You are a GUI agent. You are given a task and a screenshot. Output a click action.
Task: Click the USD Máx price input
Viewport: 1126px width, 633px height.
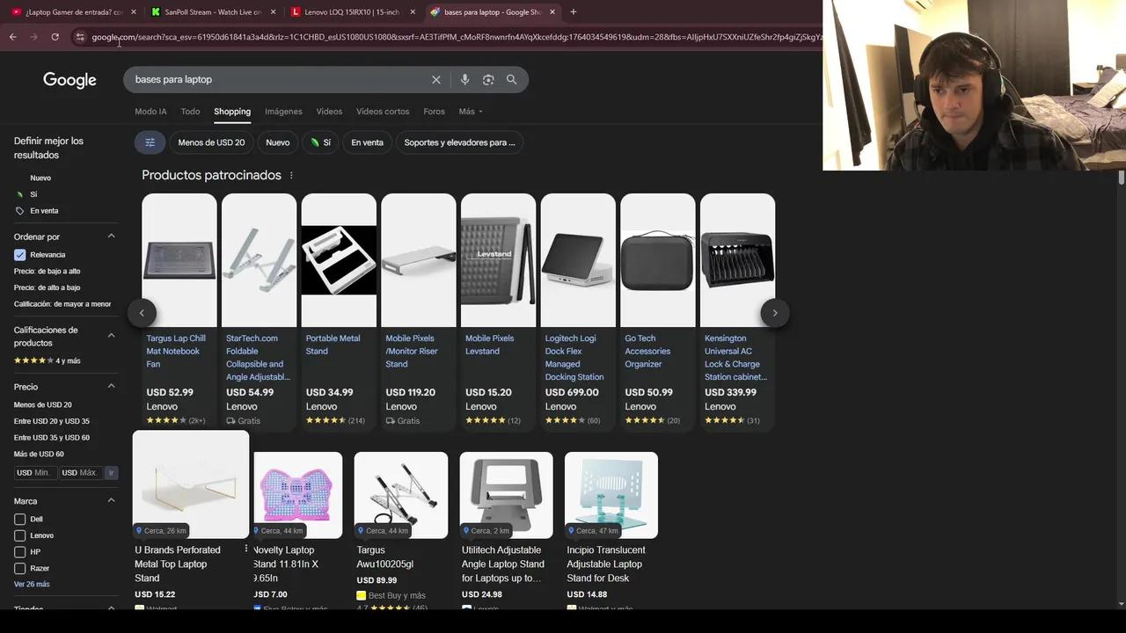tap(80, 473)
